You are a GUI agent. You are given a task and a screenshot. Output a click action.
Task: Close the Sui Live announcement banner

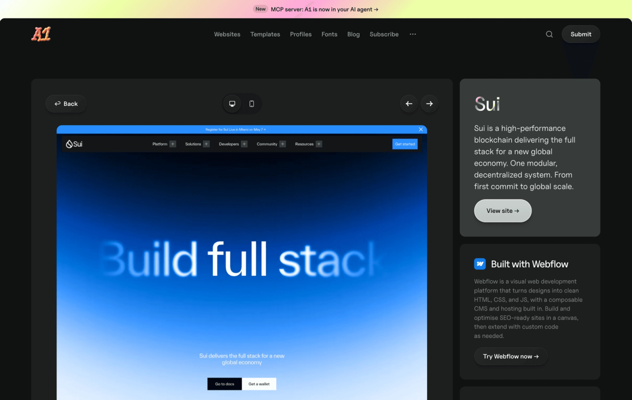coord(421,129)
